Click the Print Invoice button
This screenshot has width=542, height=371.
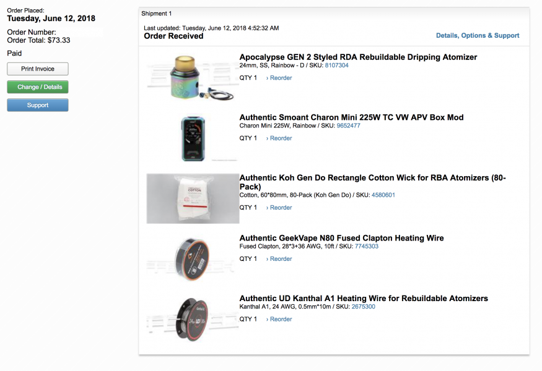click(38, 69)
